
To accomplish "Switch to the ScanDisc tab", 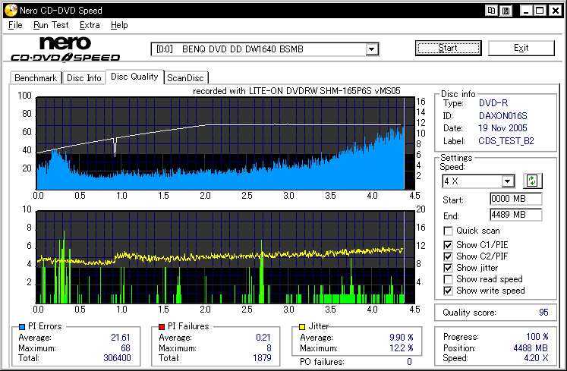I will (186, 77).
